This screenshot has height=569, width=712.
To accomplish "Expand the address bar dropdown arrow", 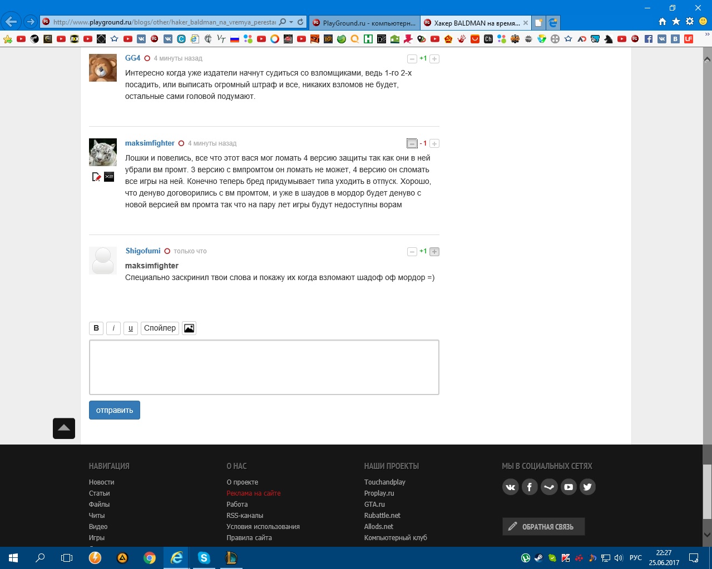I will click(x=291, y=22).
